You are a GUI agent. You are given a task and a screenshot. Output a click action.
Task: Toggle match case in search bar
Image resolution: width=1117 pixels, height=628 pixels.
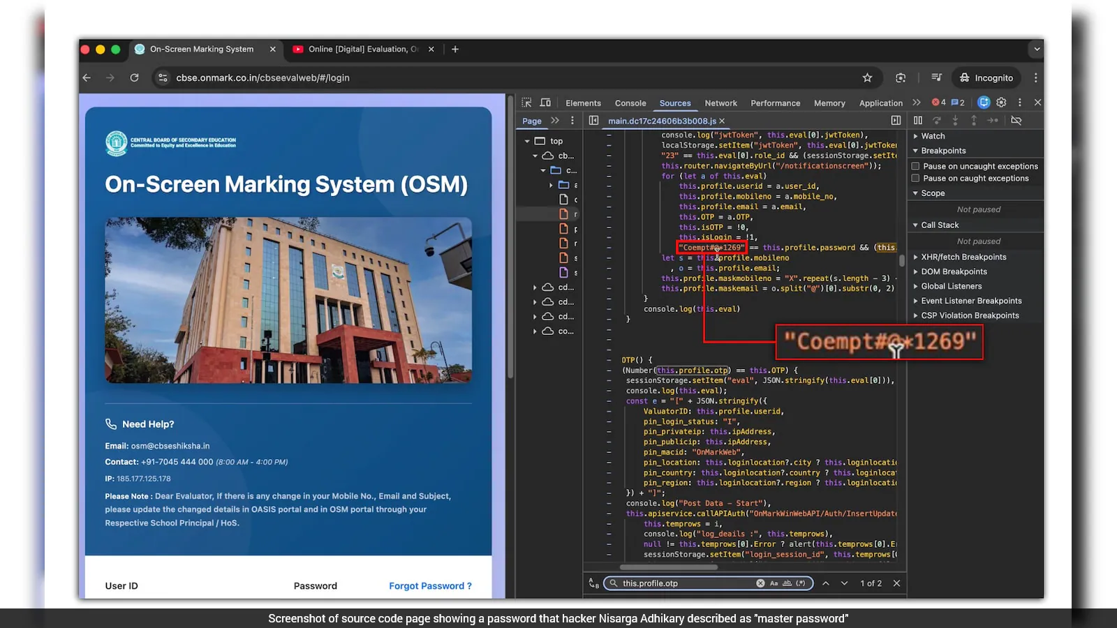(774, 583)
